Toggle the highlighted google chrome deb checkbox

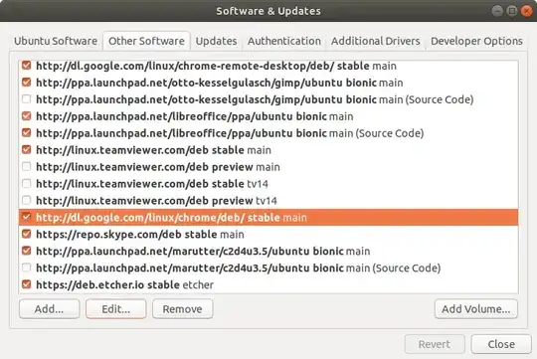click(x=27, y=217)
